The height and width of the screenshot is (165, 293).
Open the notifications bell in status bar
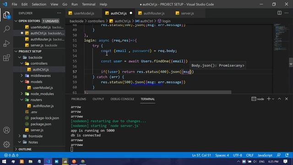(287, 155)
